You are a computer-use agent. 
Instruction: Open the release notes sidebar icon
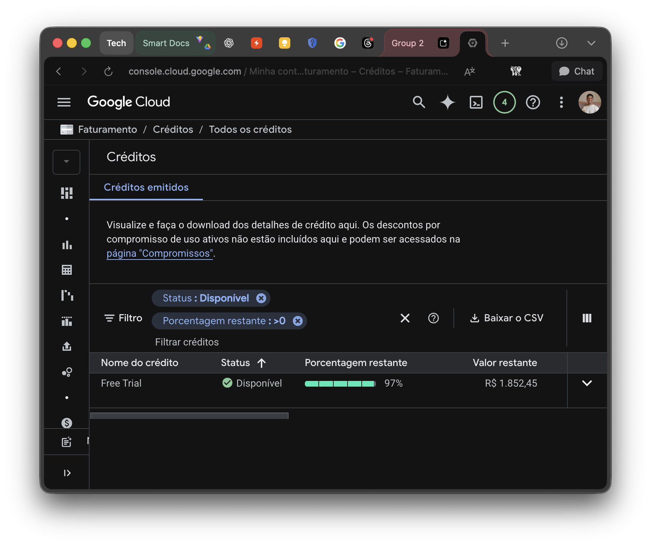point(67,442)
